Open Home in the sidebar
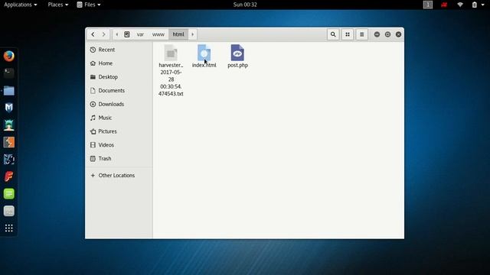Image resolution: width=490 pixels, height=275 pixels. click(119, 63)
